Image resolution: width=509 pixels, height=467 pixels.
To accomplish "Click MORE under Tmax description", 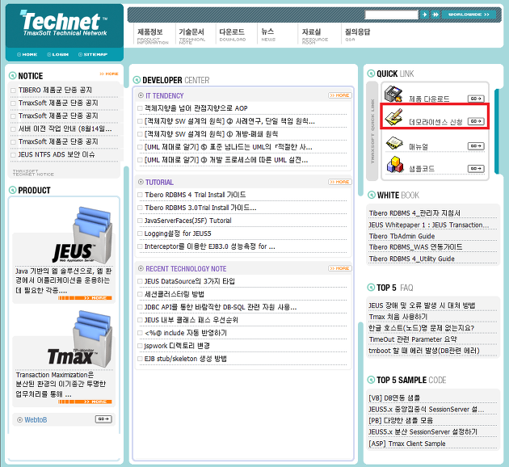I will 85,402.
